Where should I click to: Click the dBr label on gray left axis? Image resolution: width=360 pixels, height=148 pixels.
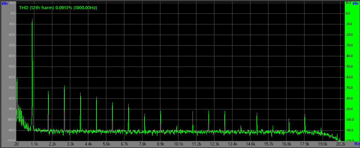(4, 3)
